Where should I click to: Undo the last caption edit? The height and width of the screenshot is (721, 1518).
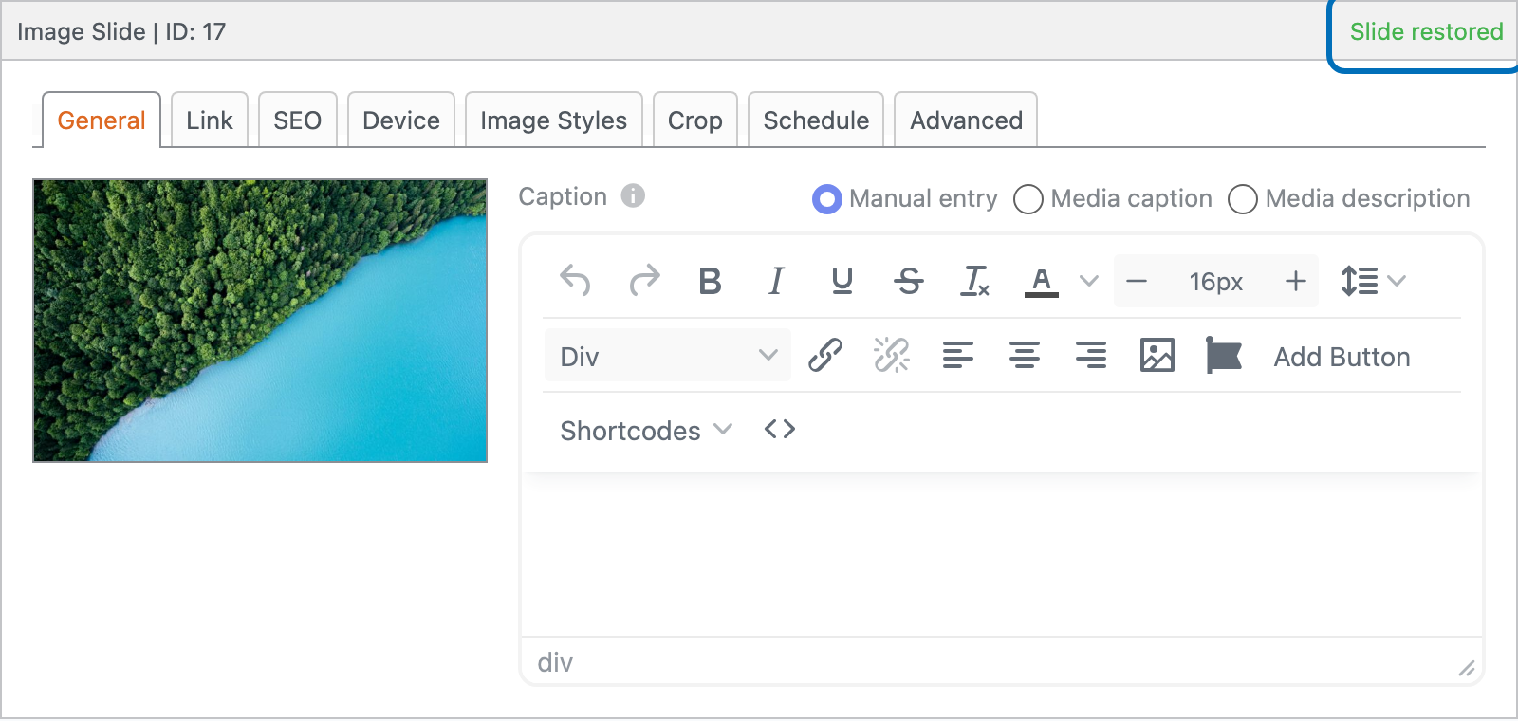click(575, 281)
